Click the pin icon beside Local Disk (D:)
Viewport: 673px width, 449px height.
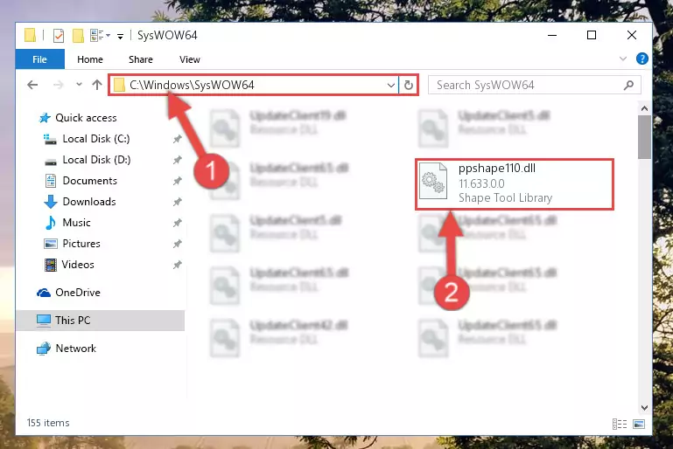click(178, 160)
